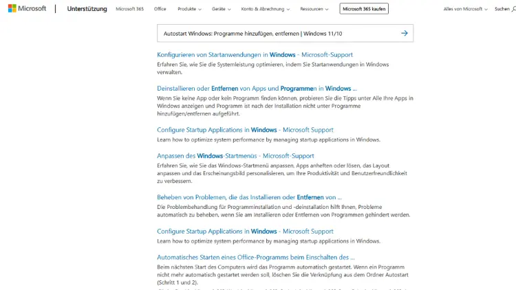Click description 'Erfahren Sie, wie Sie das Windows-Startmenü anpassen'
The image size is (516, 290).
[x=282, y=173]
